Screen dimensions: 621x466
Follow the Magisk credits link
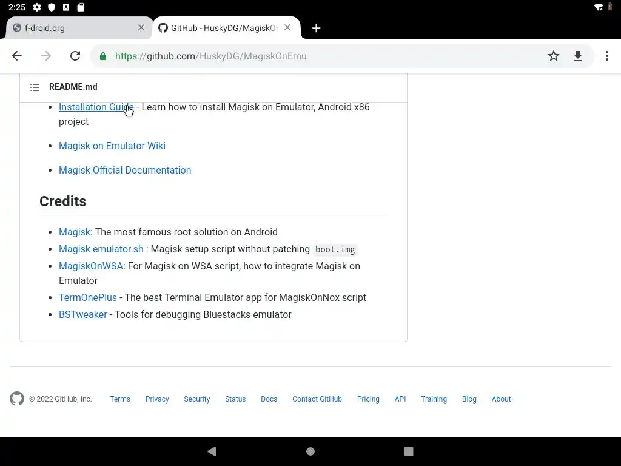click(75, 232)
